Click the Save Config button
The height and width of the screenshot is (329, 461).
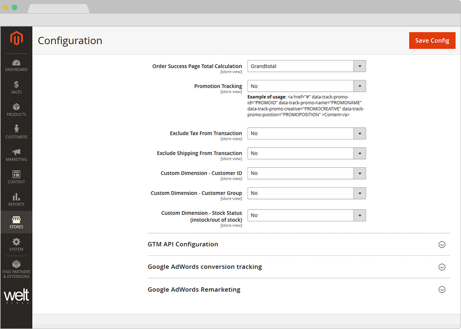[432, 40]
